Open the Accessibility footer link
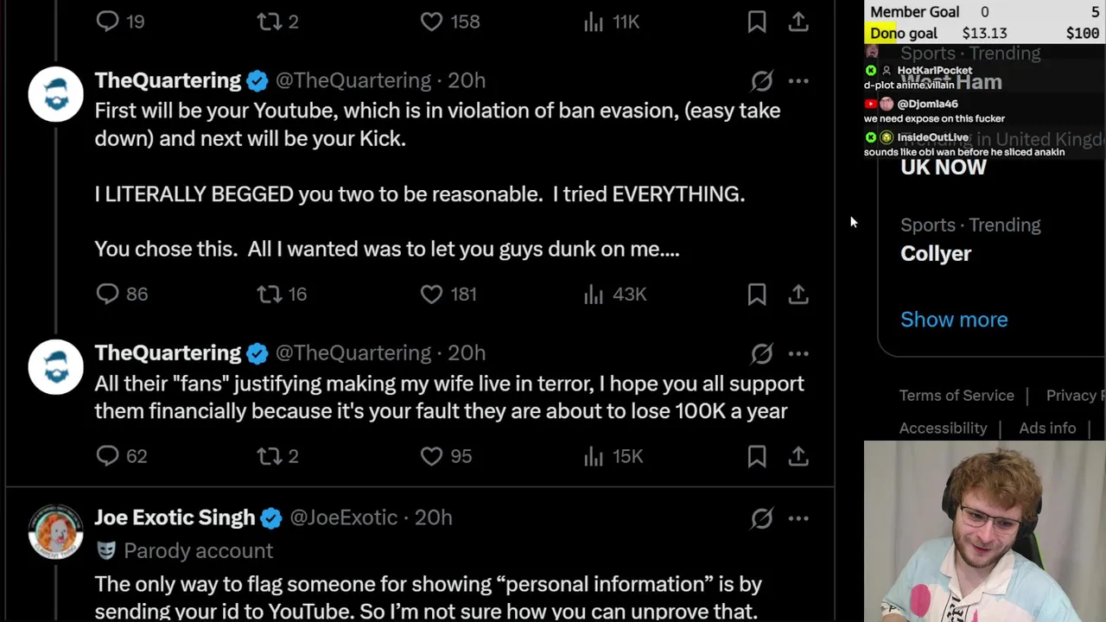 click(943, 428)
